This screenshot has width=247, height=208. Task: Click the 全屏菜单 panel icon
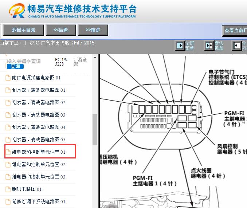pyautogui.click(x=180, y=46)
